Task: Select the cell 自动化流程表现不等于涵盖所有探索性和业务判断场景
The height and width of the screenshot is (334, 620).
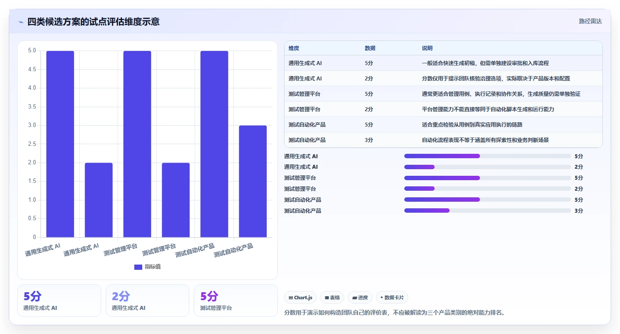Action: tap(485, 140)
